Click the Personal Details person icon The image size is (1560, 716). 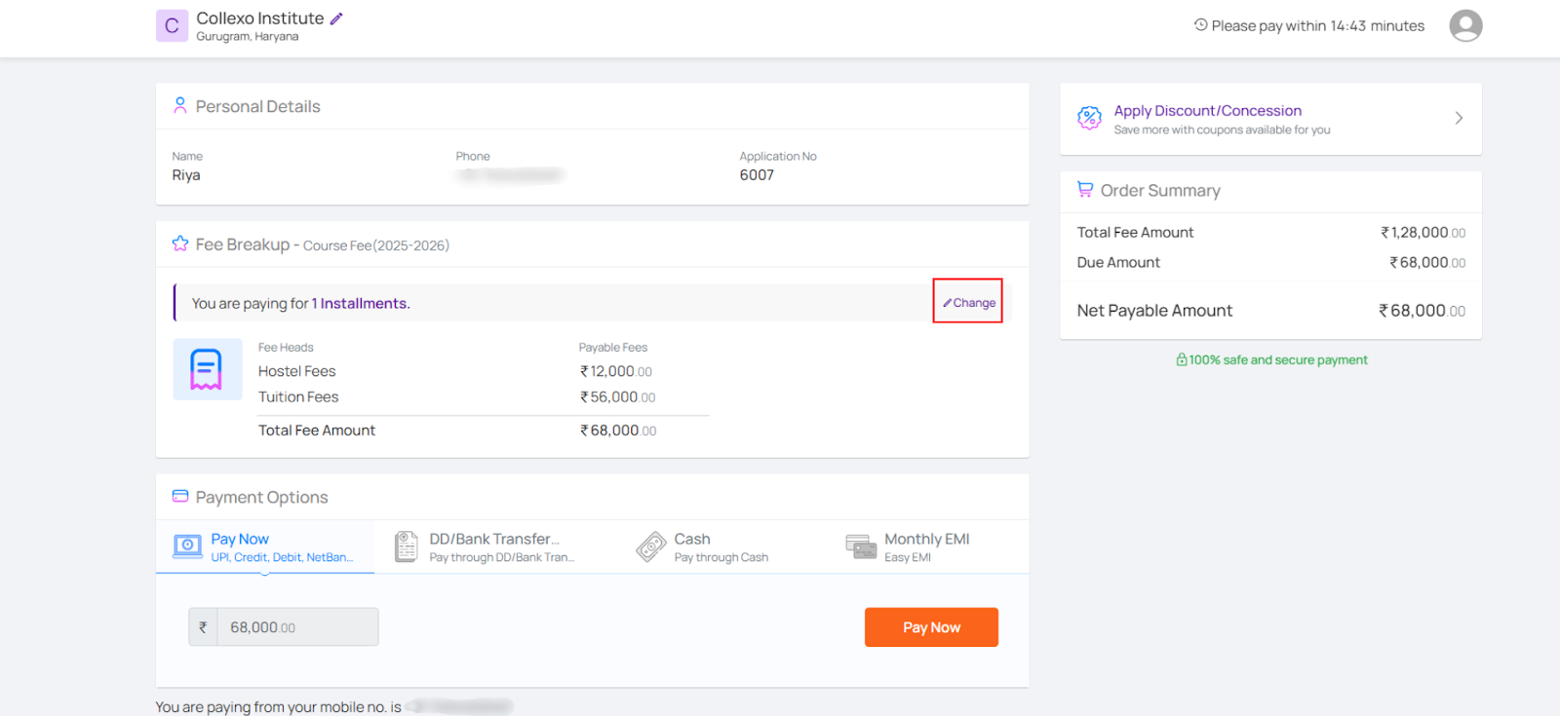click(x=179, y=105)
